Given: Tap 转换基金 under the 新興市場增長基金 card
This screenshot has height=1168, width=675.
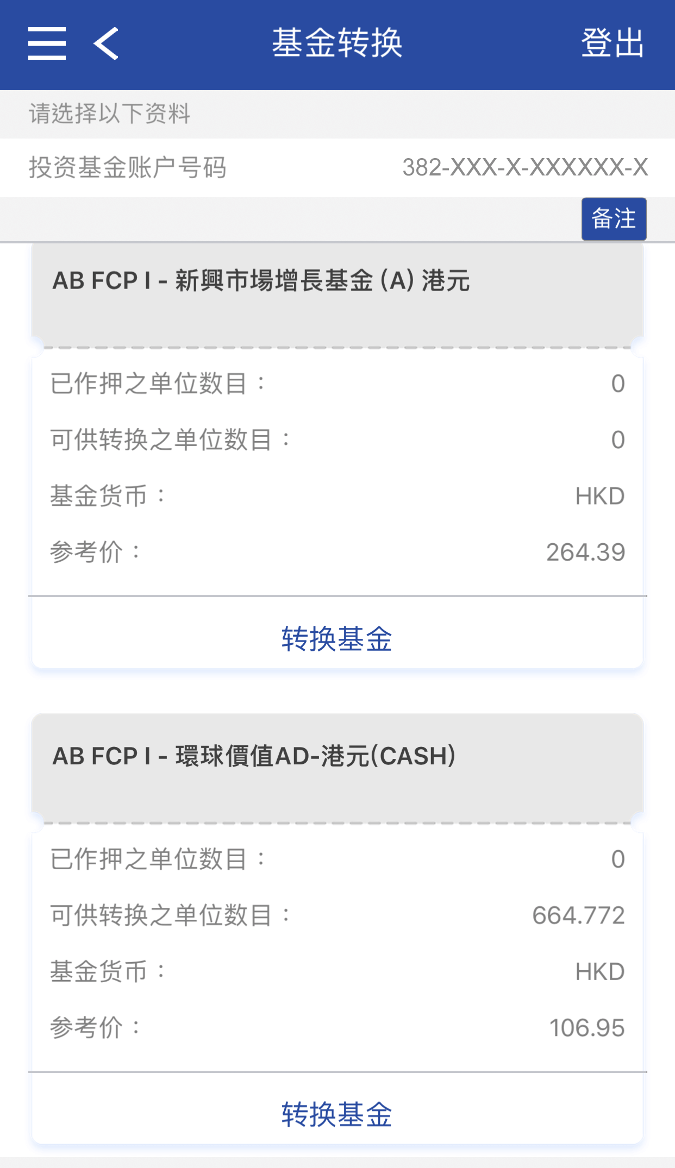Looking at the screenshot, I should [337, 638].
